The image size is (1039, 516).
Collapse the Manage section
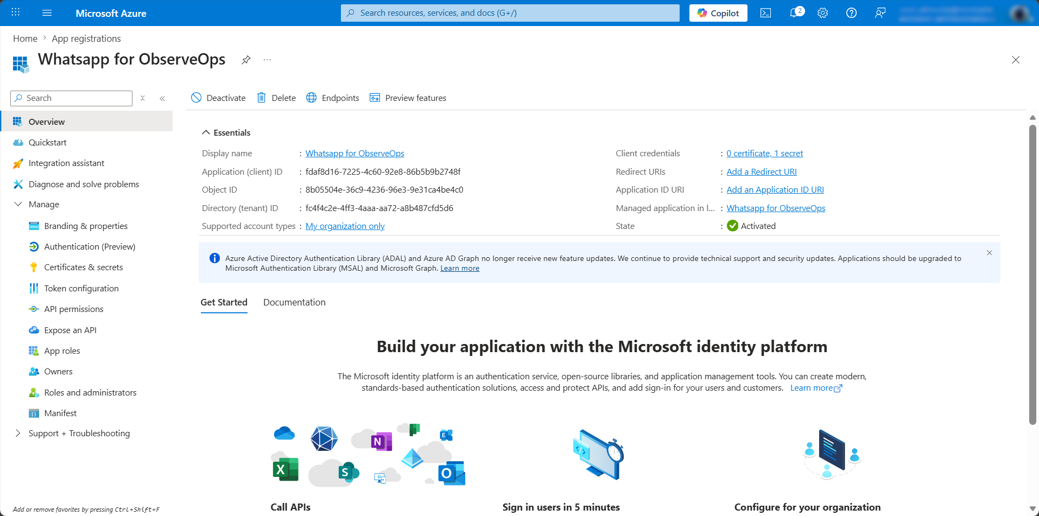(18, 205)
